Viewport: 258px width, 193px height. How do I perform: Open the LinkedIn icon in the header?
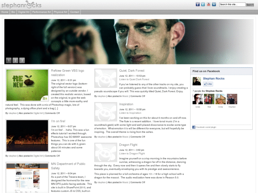point(214,5)
